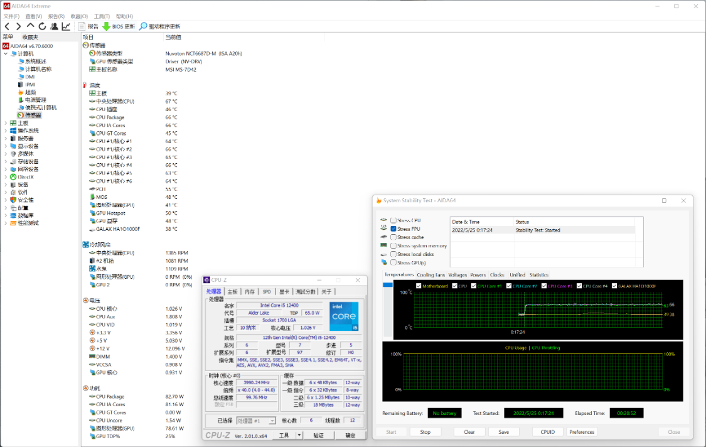Switch to the Voltages tab
The height and width of the screenshot is (447, 706).
tap(457, 275)
